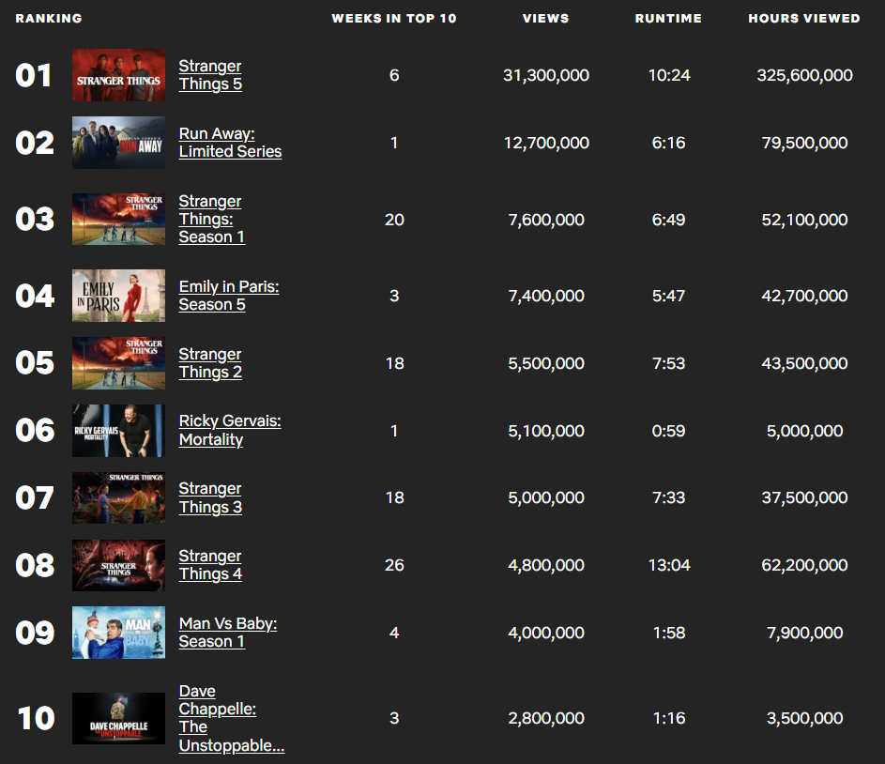The width and height of the screenshot is (885, 764).
Task: Select the rank number 07
Action: [35, 497]
